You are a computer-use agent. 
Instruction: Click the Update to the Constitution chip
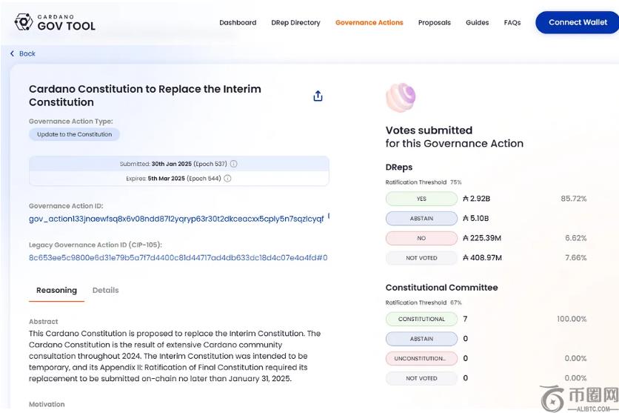coord(74,134)
